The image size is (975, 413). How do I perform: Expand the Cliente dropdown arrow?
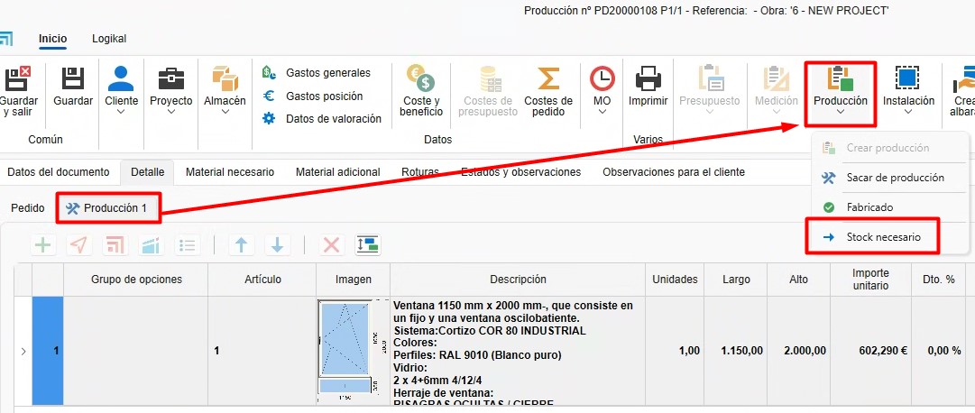(121, 112)
